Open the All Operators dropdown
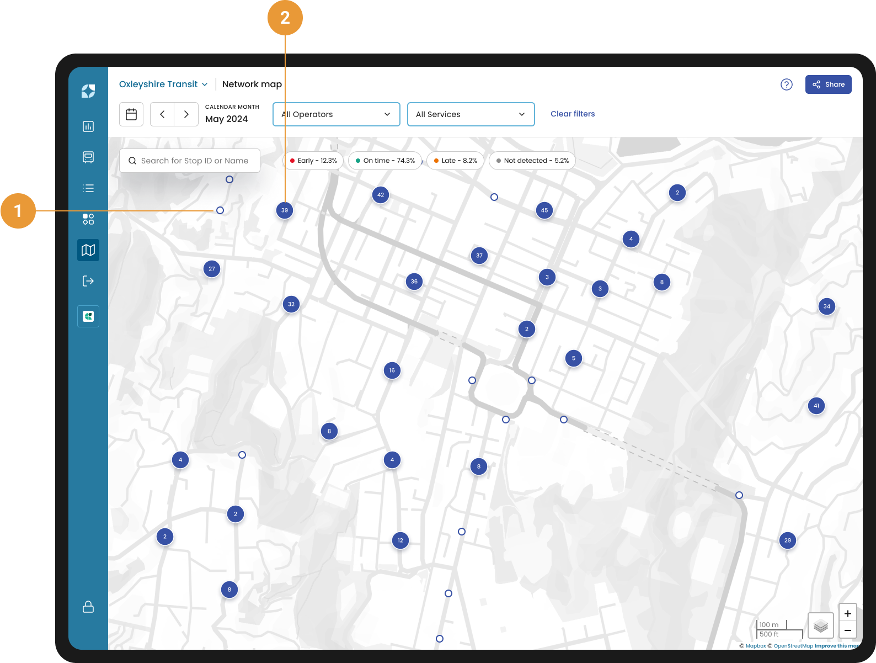The width and height of the screenshot is (876, 663). pos(336,114)
